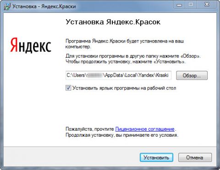Image resolution: width=220 pixels, height=170 pixels.
Task: Click into the installation path field
Action: [118, 75]
